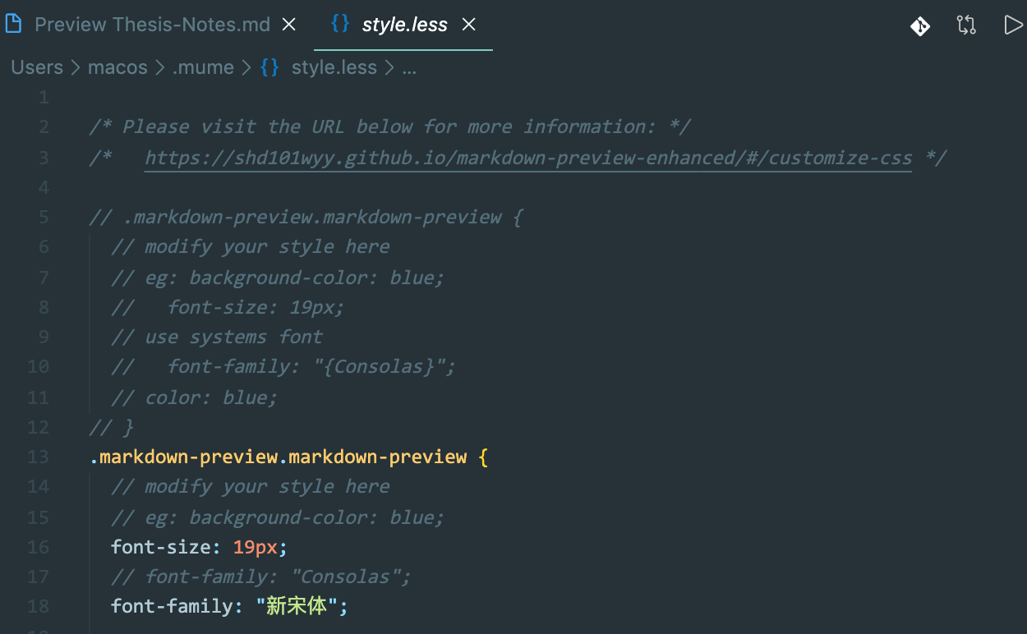Click the Open Changes comparison icon

coord(966,25)
